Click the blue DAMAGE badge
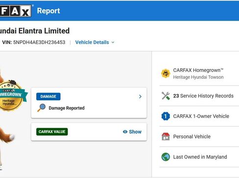 [48, 96]
